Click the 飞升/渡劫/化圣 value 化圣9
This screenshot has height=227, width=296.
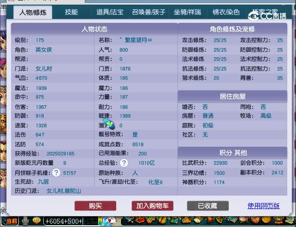click(155, 182)
